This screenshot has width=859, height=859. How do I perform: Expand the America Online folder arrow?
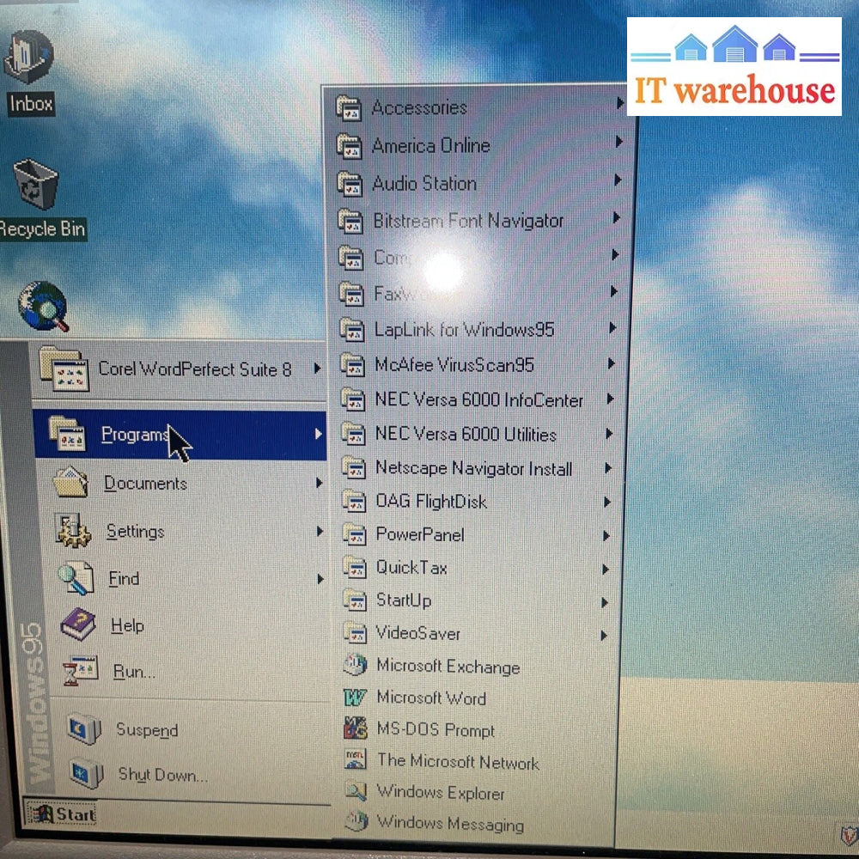pos(618,143)
